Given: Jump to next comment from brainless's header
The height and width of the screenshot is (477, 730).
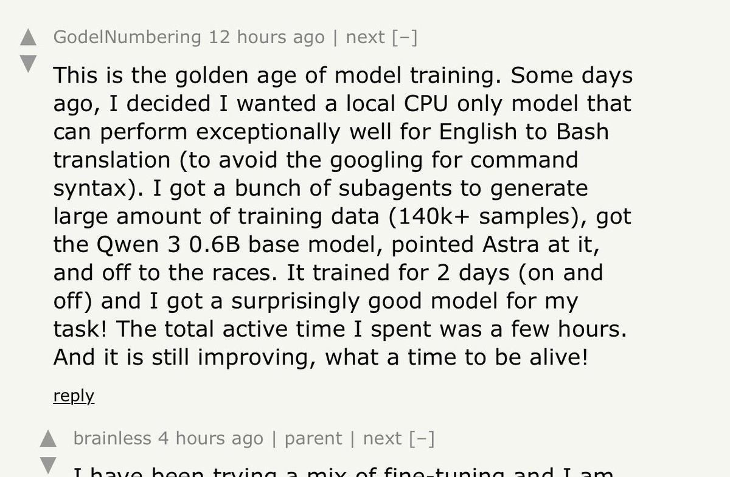Looking at the screenshot, I should [x=383, y=439].
